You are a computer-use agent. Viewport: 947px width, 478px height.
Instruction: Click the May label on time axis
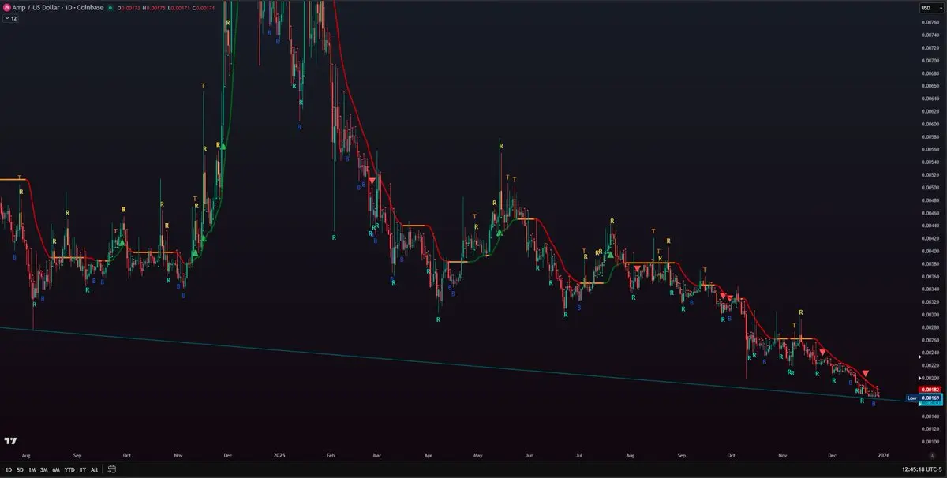tap(477, 456)
